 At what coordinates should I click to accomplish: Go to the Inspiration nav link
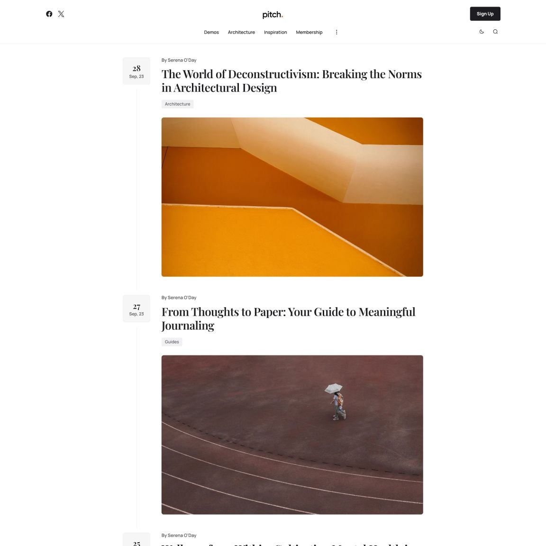[x=275, y=32]
